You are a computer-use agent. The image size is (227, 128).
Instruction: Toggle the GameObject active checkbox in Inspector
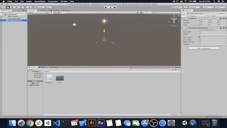click(x=188, y=14)
